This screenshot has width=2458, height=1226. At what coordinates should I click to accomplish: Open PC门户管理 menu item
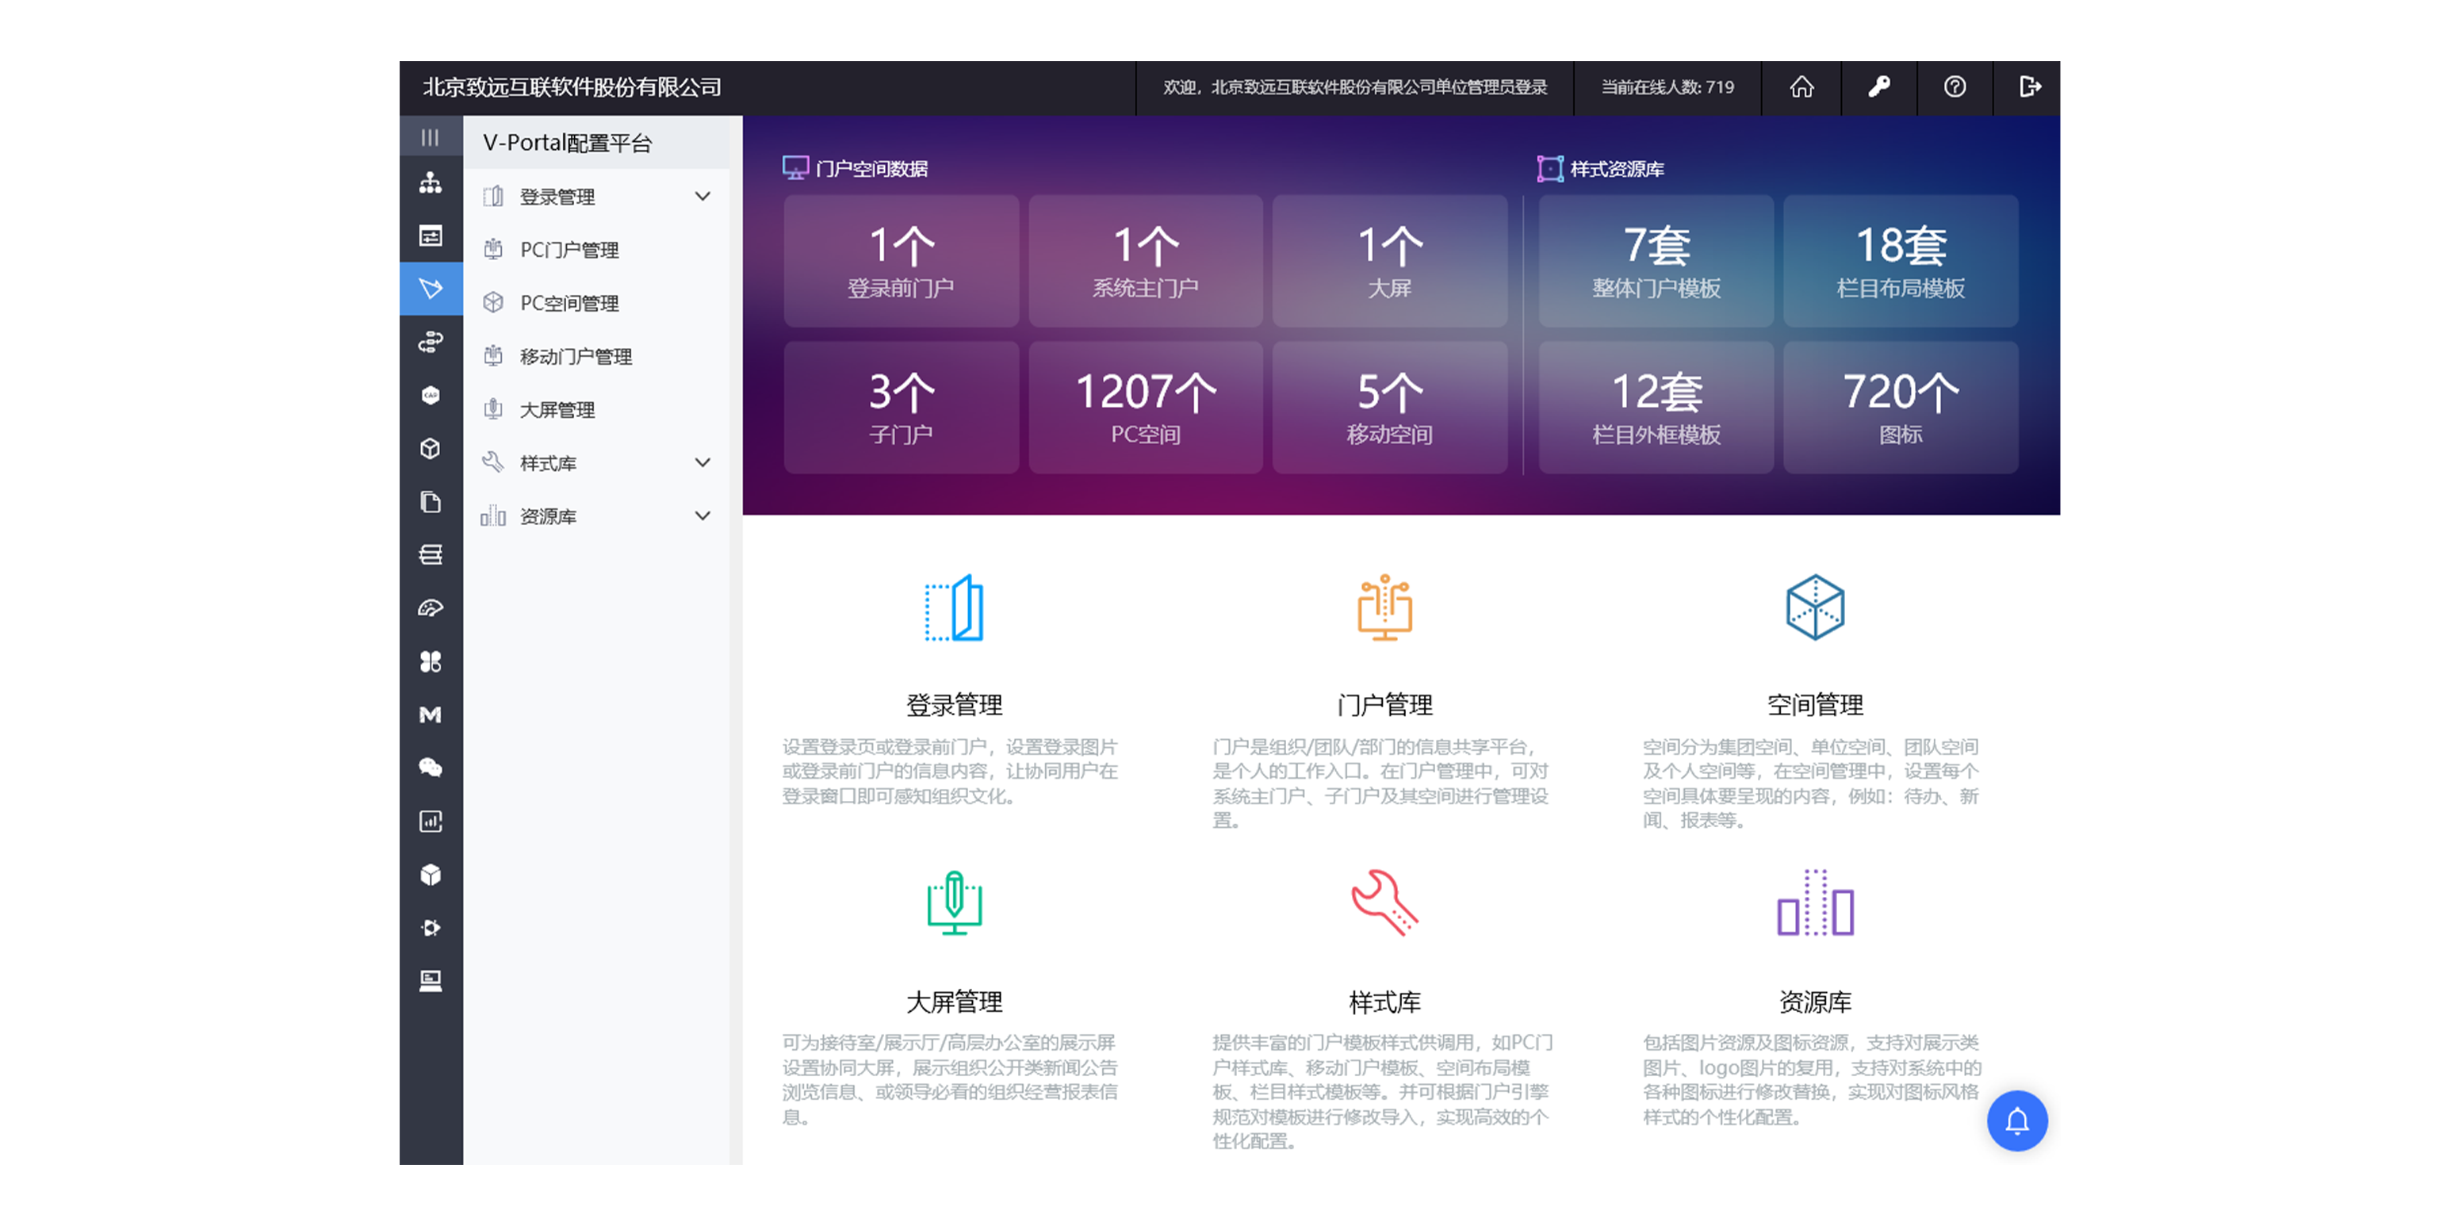pos(569,250)
